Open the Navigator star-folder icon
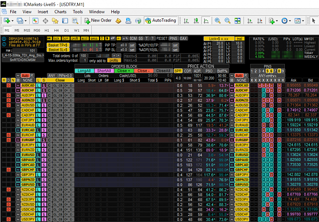The image size is (319, 222). pyautogui.click(x=55, y=20)
